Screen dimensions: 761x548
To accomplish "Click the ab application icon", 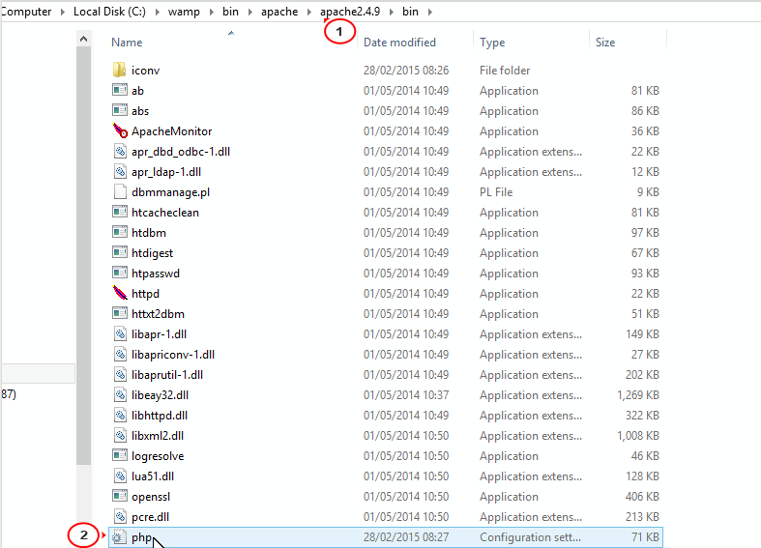I will pos(119,90).
